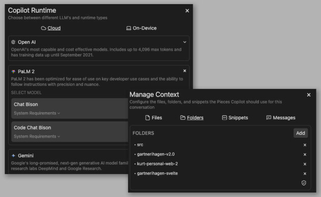Click the cloud icon beside Cloud

[43, 28]
